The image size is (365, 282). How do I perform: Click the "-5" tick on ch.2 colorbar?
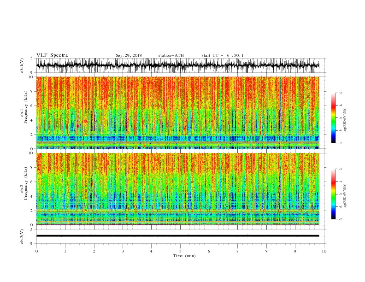tap(340, 194)
